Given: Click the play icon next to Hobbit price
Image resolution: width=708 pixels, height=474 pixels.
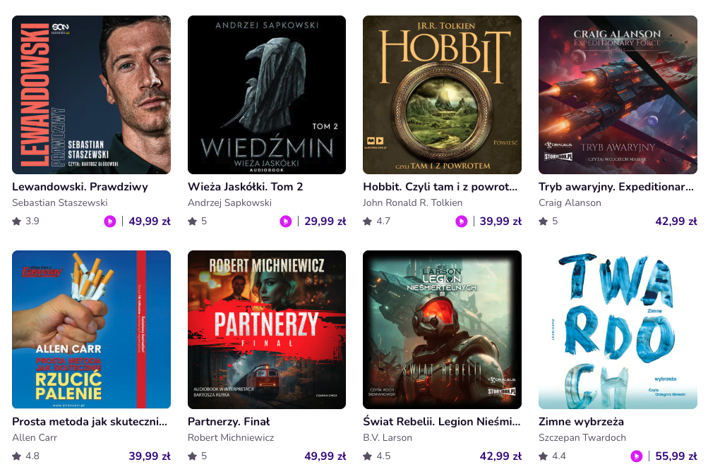Looking at the screenshot, I should [x=461, y=221].
